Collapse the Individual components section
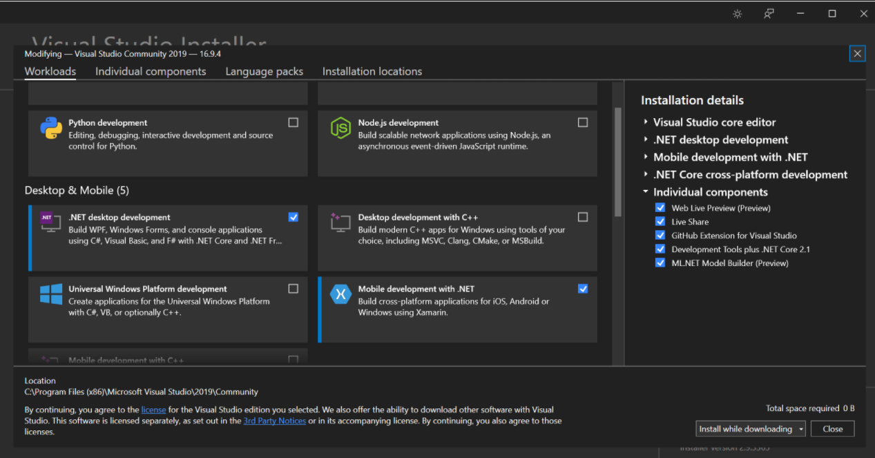875x458 pixels. (646, 192)
